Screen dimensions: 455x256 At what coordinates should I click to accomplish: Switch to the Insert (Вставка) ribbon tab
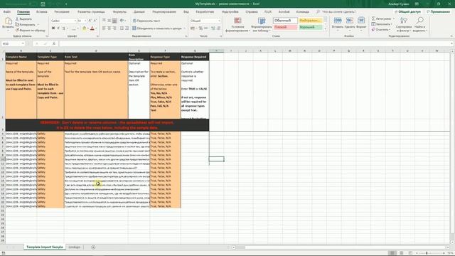coord(42,11)
